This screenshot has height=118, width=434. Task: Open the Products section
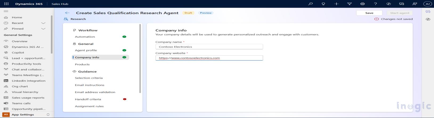(82, 64)
